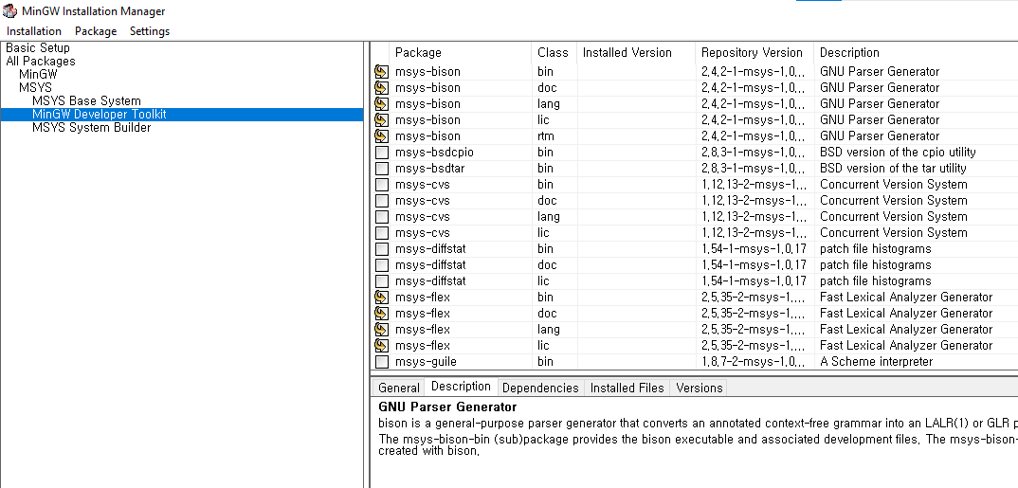Tick the checkbox for msys-cvs doc
The height and width of the screenshot is (488, 1018).
coord(382,201)
